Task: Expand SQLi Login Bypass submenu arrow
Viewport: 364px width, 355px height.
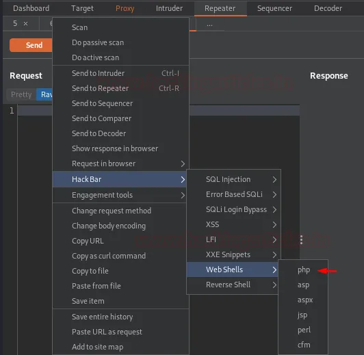Action: (x=274, y=209)
